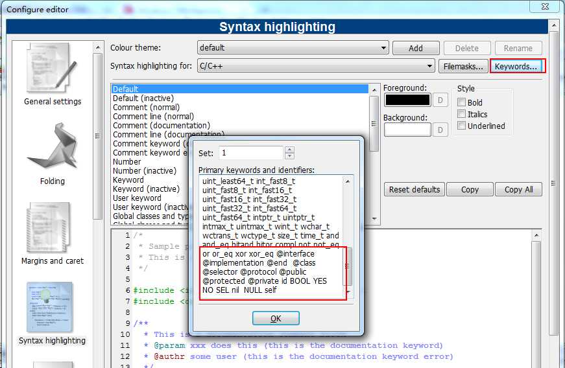Open the Folding category icon

point(53,146)
